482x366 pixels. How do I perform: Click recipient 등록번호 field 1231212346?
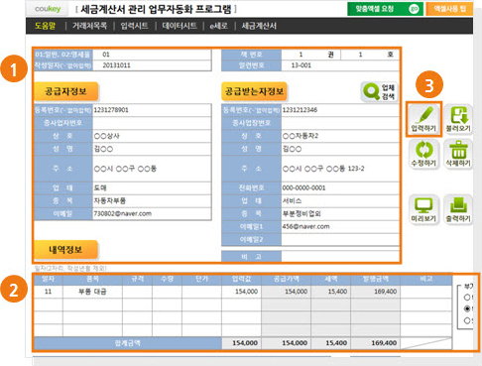(x=340, y=110)
